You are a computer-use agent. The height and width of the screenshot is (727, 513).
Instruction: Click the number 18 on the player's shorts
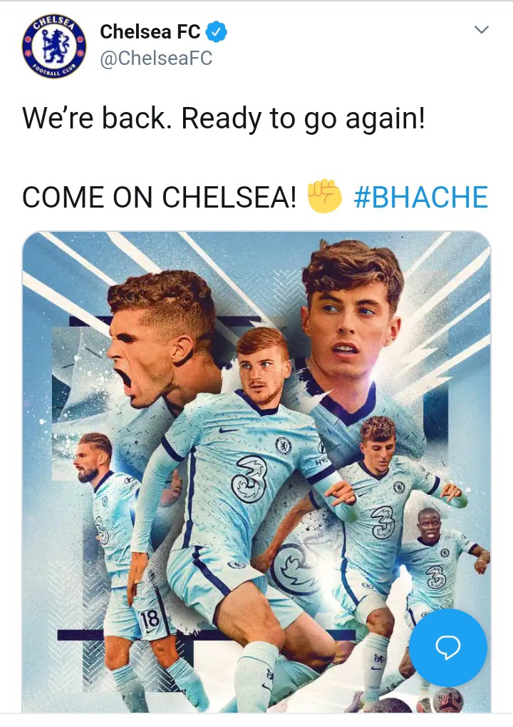[x=150, y=619]
